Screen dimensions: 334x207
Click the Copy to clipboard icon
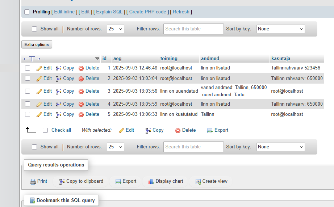tap(62, 182)
